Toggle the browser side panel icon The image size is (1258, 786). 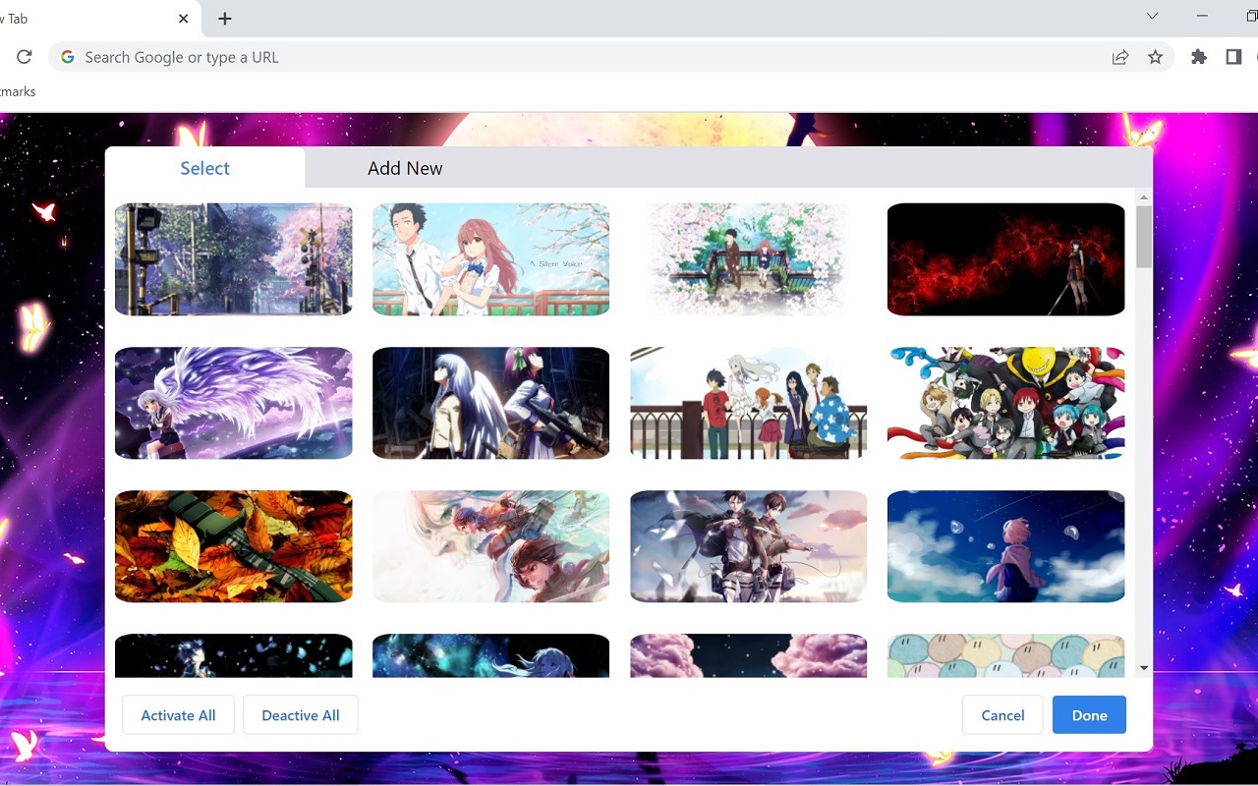pos(1233,57)
